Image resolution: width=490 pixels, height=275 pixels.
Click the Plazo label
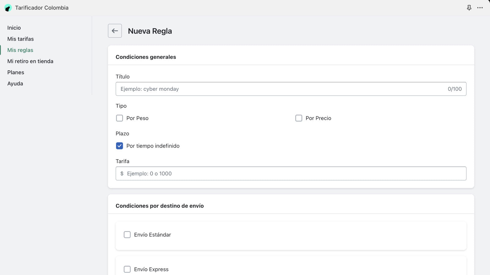[122, 134]
